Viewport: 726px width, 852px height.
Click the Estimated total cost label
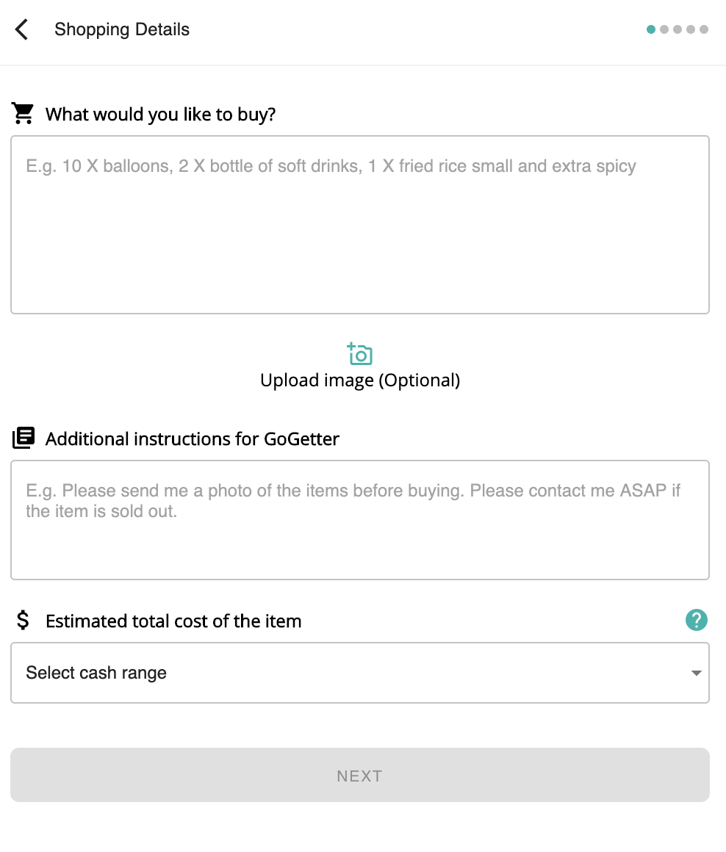[x=173, y=621]
